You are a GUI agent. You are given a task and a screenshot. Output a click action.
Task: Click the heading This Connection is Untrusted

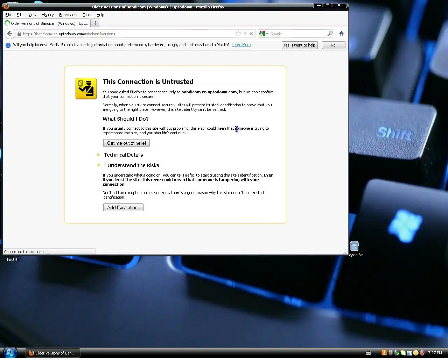148,81
